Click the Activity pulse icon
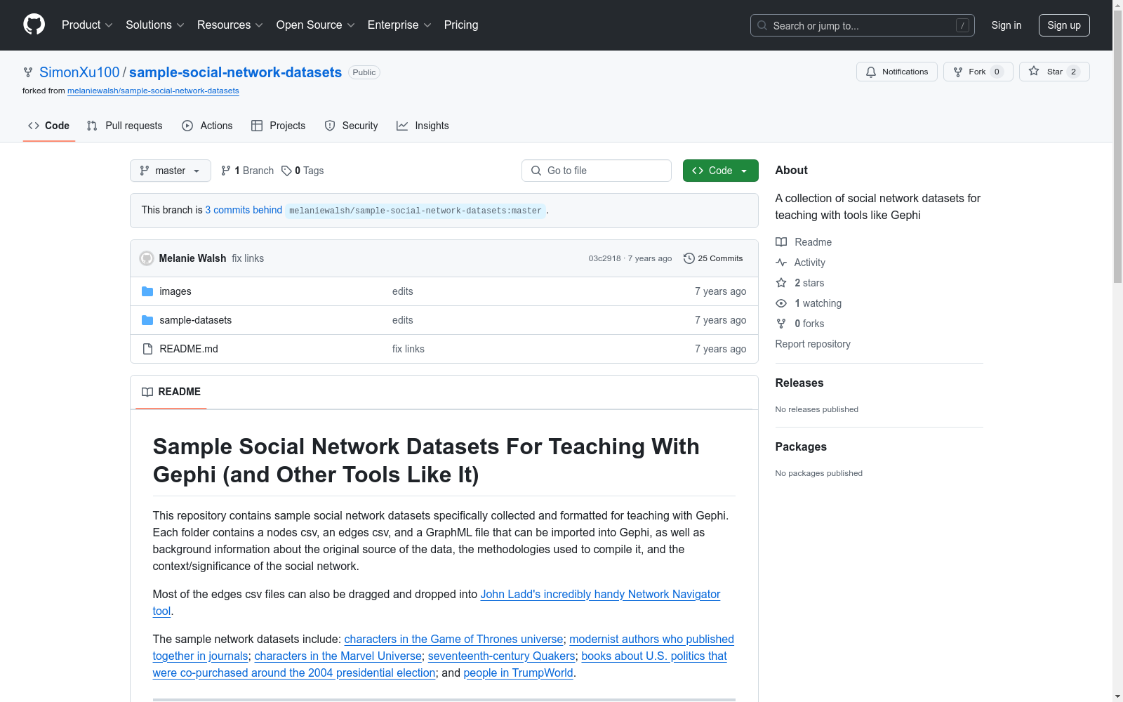Image resolution: width=1123 pixels, height=702 pixels. click(781, 263)
